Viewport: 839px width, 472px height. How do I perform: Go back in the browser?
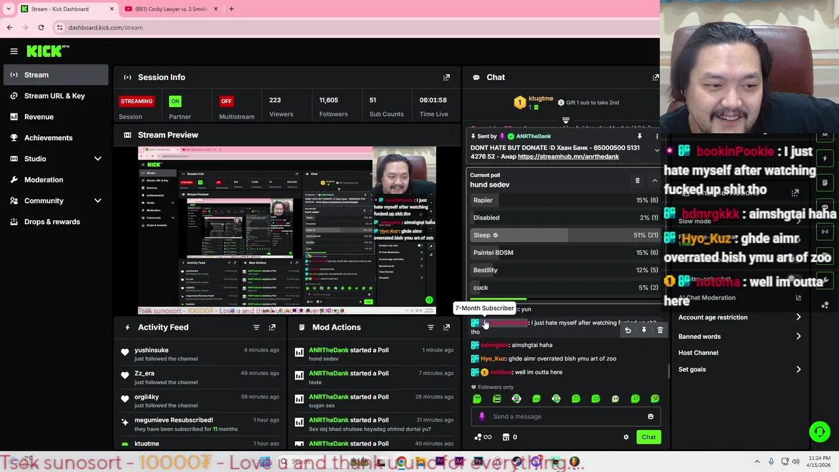point(9,28)
